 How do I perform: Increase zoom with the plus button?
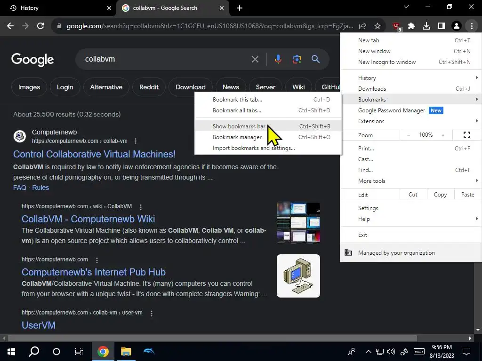pos(443,135)
